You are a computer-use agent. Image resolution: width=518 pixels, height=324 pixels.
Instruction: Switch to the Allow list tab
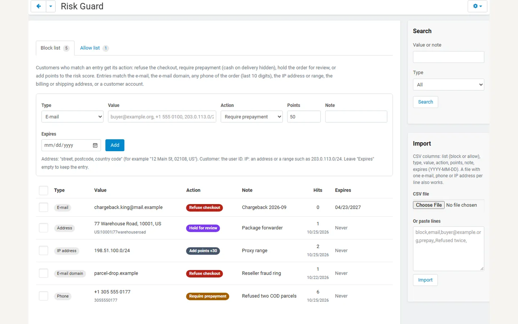94,48
